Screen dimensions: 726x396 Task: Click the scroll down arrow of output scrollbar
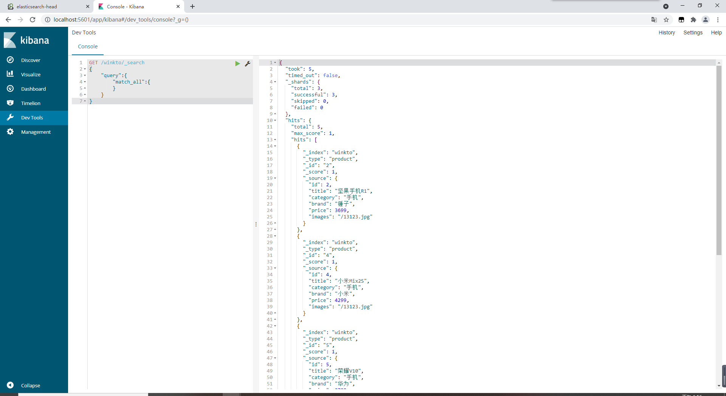click(x=719, y=386)
